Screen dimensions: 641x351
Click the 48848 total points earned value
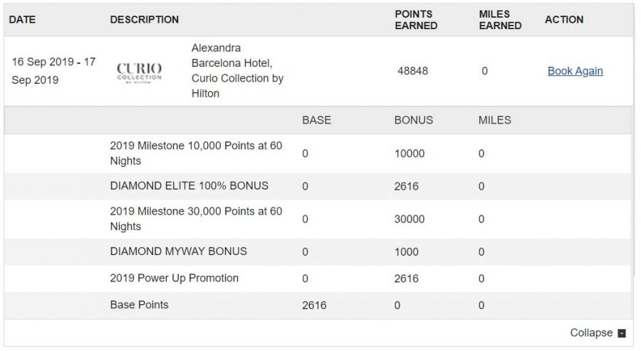412,71
